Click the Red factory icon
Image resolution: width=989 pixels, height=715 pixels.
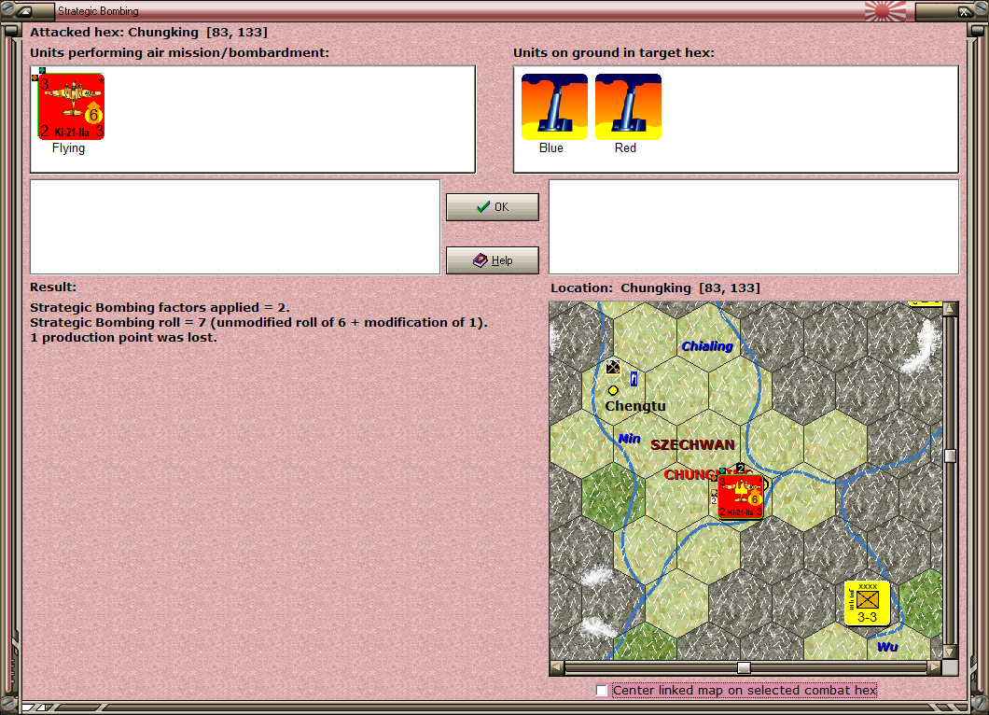coord(628,106)
